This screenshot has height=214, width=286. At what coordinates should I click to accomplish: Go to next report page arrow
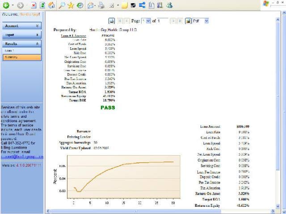(173, 21)
